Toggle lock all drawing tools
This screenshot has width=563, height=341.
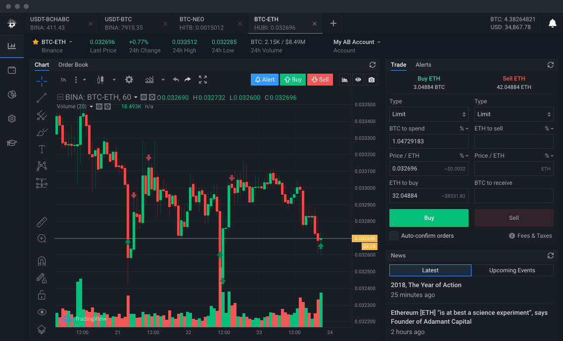pyautogui.click(x=42, y=295)
